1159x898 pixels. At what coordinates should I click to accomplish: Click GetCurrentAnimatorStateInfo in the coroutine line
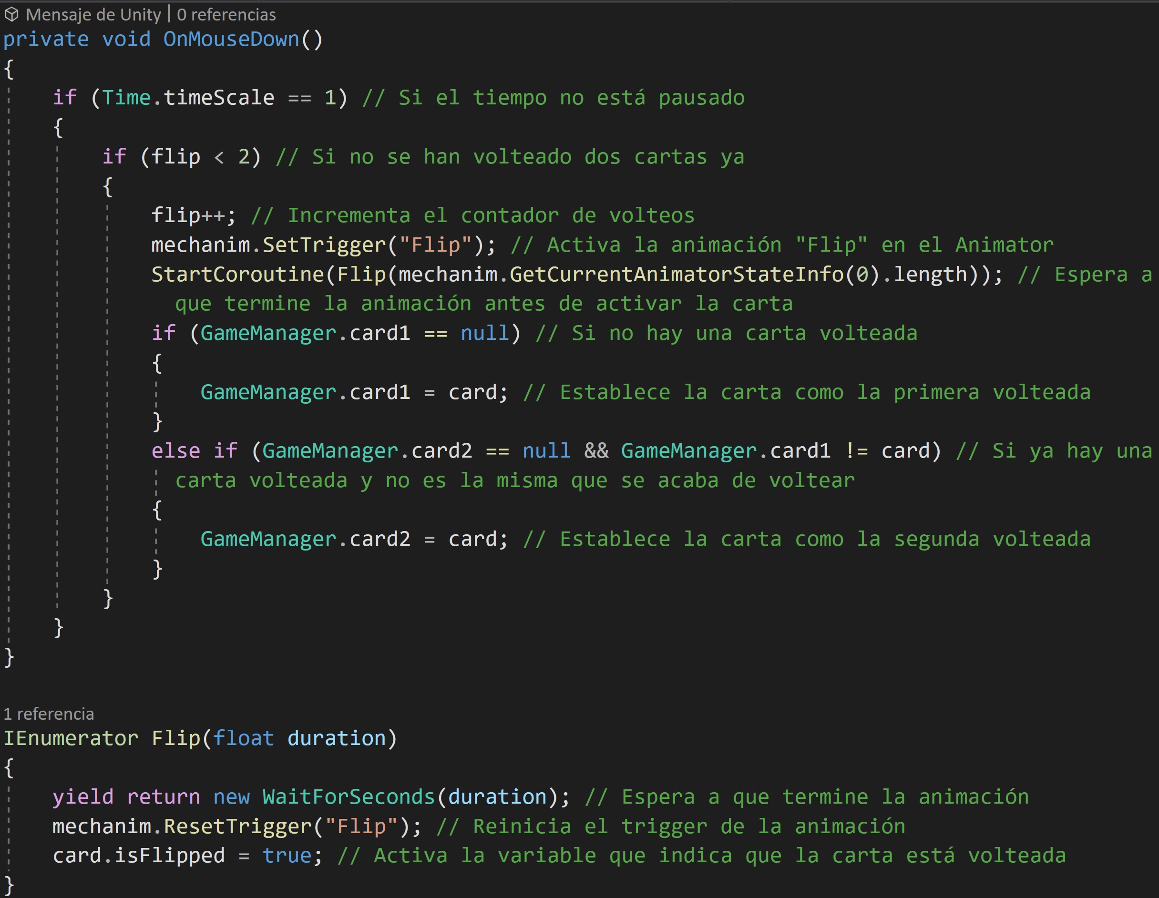(677, 275)
